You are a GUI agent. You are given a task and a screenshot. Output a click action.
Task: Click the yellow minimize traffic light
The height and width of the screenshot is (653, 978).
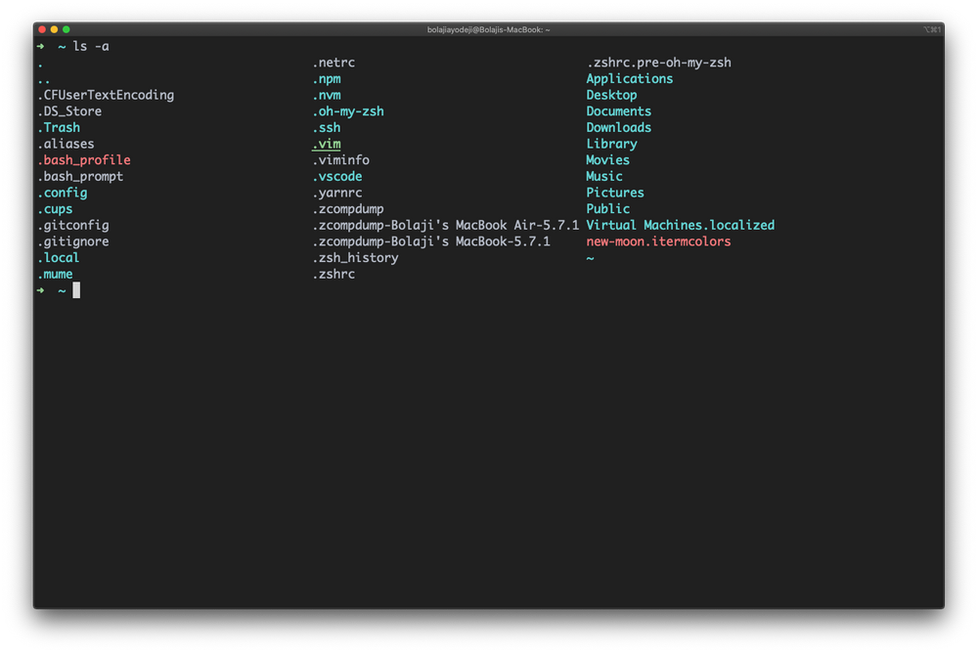54,29
